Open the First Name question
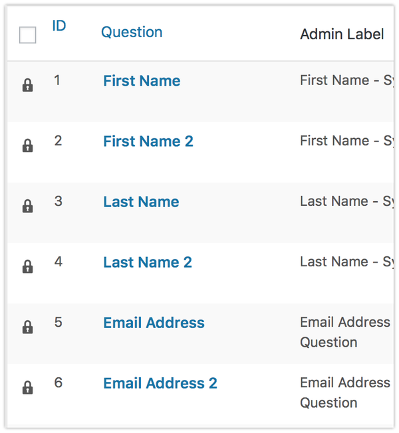The image size is (399, 433). coord(142,81)
